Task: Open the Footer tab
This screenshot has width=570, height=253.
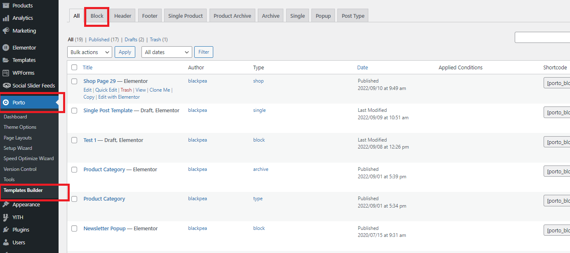Action: pyautogui.click(x=150, y=16)
